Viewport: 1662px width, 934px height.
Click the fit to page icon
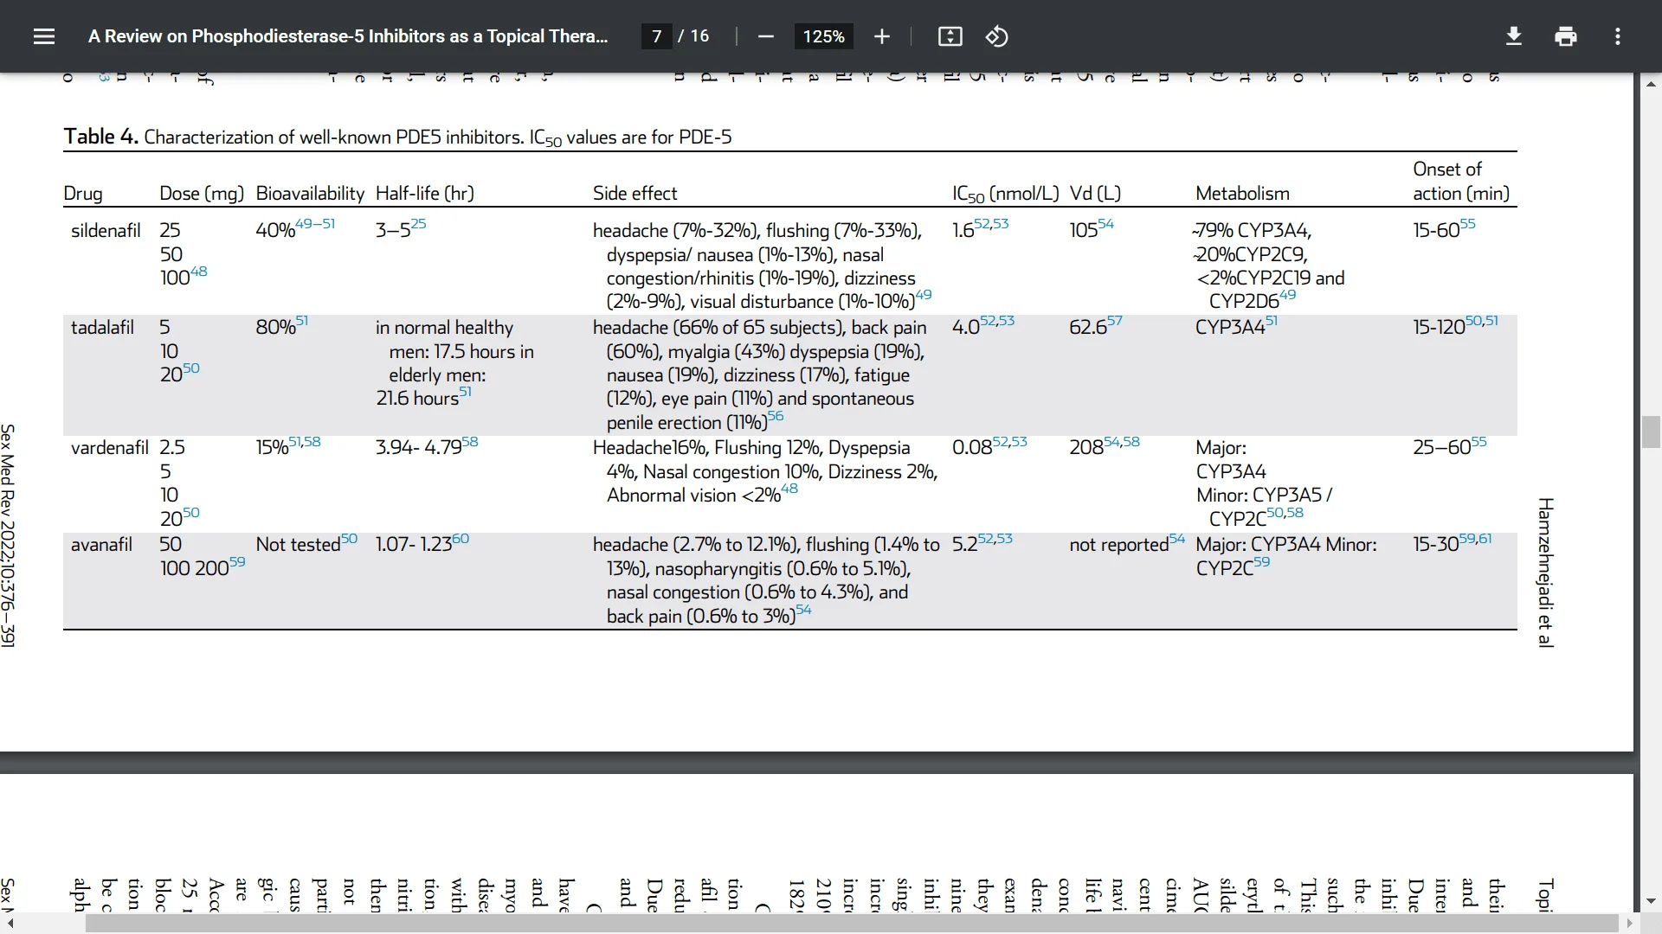pos(950,36)
